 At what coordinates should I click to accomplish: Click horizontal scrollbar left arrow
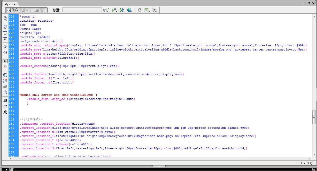(11, 159)
